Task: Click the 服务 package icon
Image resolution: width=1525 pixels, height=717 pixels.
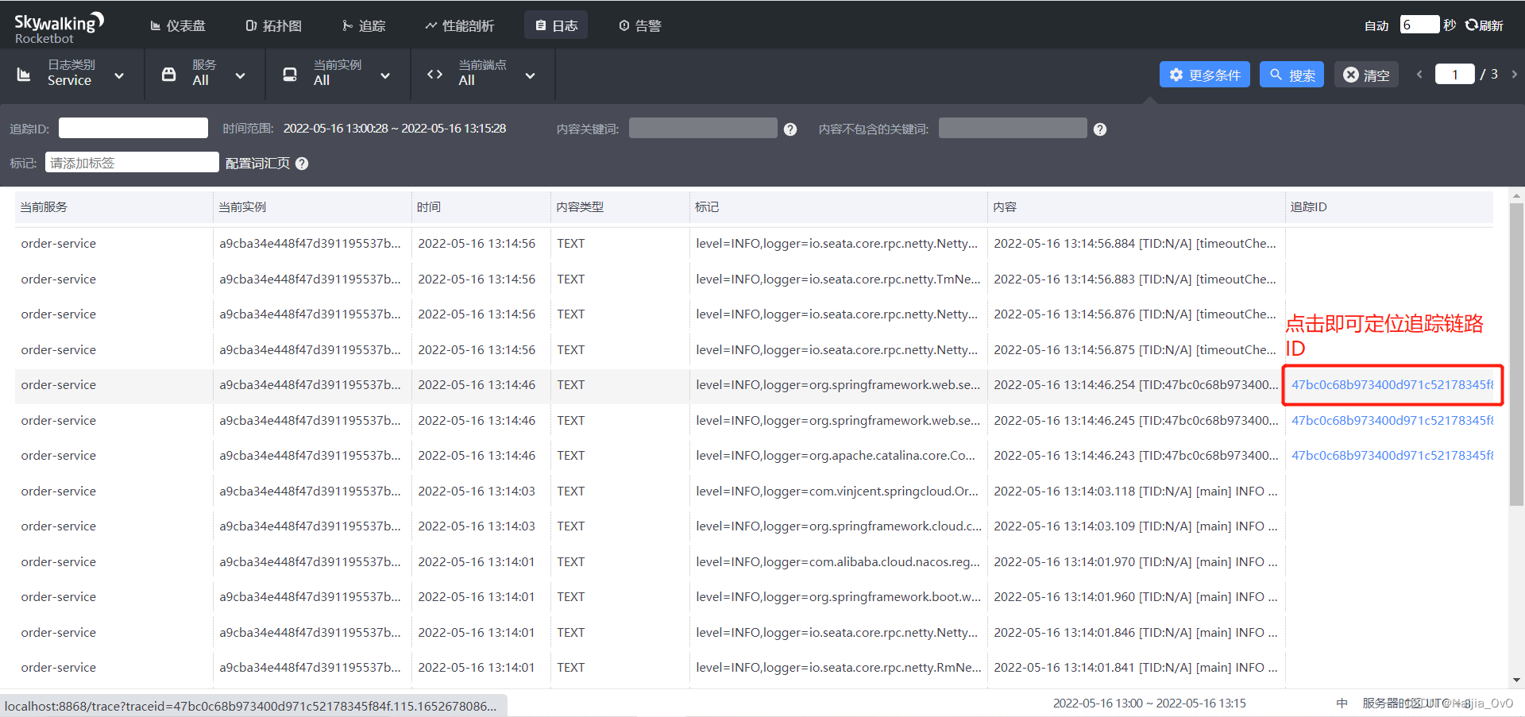Action: point(168,75)
